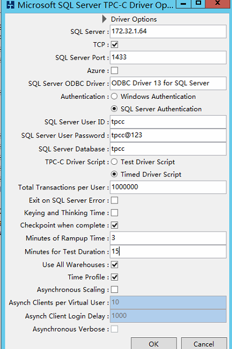The image size is (232, 349).
Task: Click the SQL Server User ID field
Action: (168, 122)
